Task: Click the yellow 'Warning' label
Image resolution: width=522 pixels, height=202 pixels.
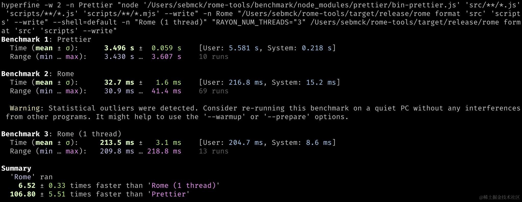Action: pyautogui.click(x=25, y=108)
